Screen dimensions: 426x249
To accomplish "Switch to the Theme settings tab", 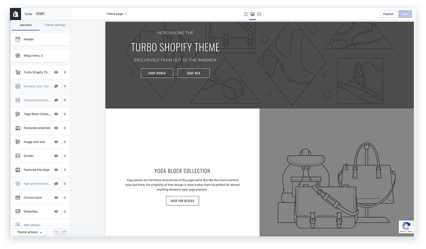I will tap(55, 25).
